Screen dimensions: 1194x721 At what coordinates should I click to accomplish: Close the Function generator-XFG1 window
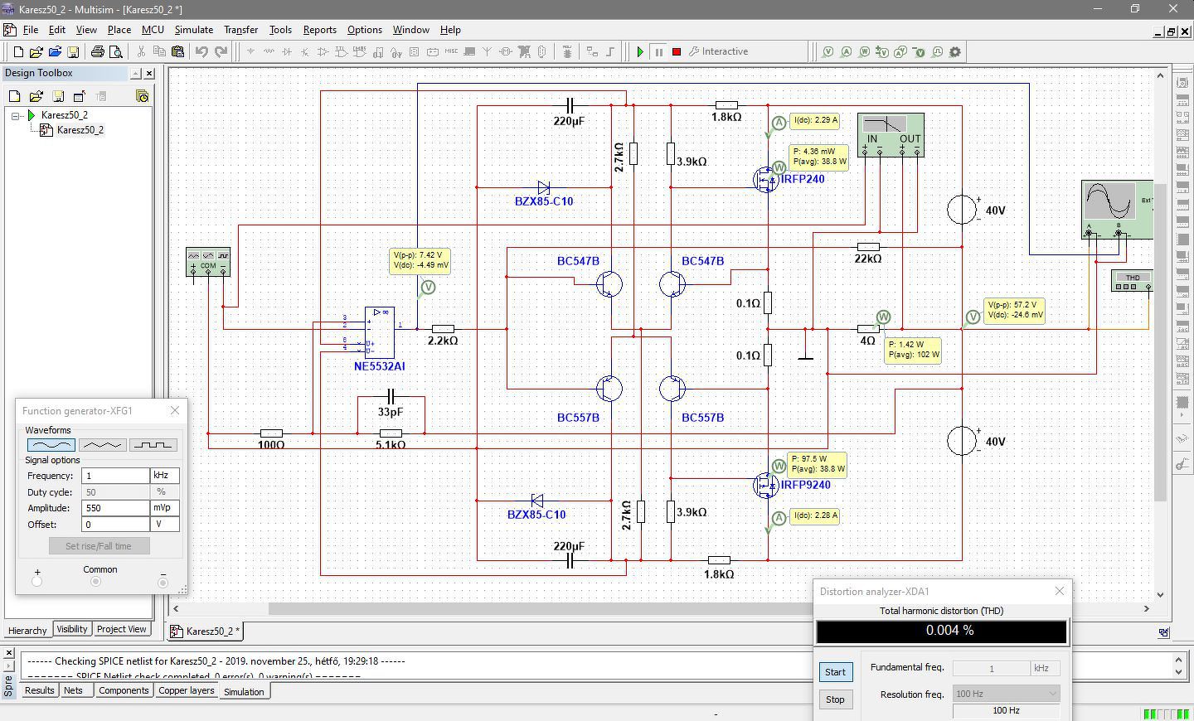[175, 410]
